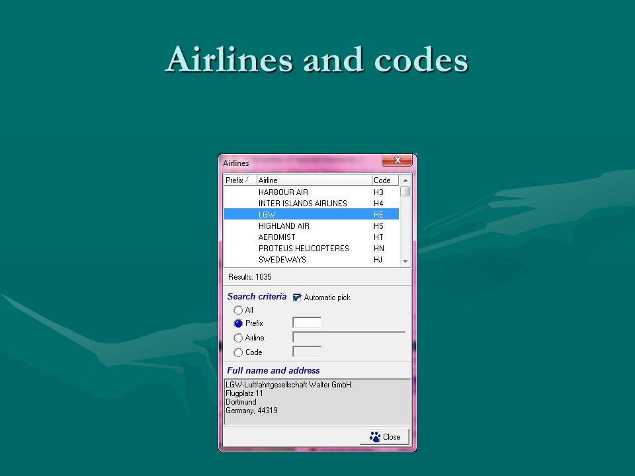Click the HN code cell
This screenshot has width=635, height=476.
tap(378, 249)
